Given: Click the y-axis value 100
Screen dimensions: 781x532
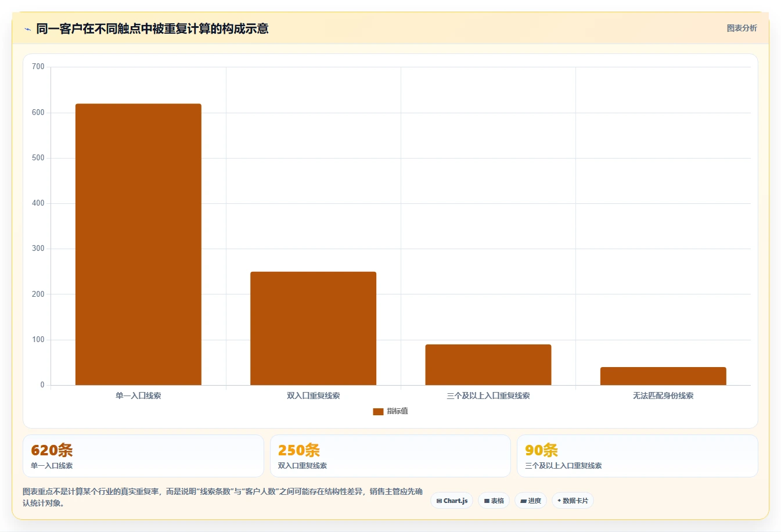Looking at the screenshot, I should point(38,340).
